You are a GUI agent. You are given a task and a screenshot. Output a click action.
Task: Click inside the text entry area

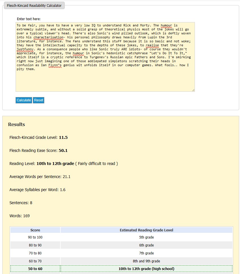point(105,57)
